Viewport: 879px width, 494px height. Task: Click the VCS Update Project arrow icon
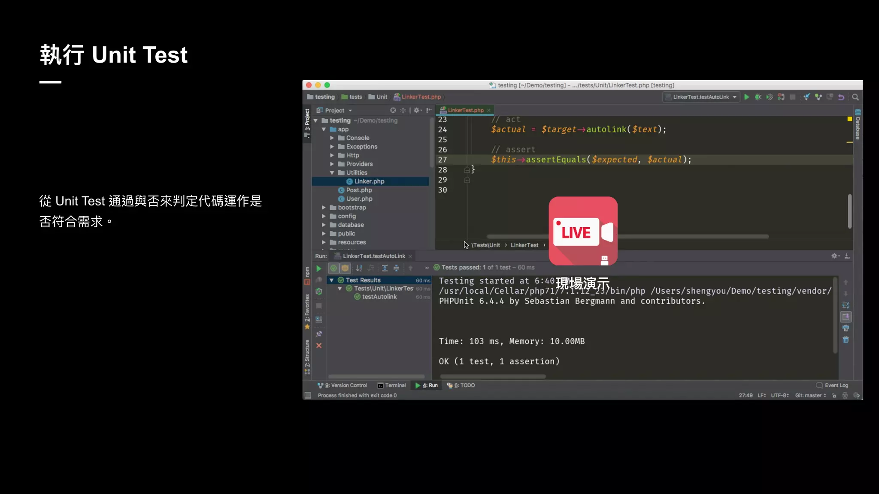click(806, 97)
